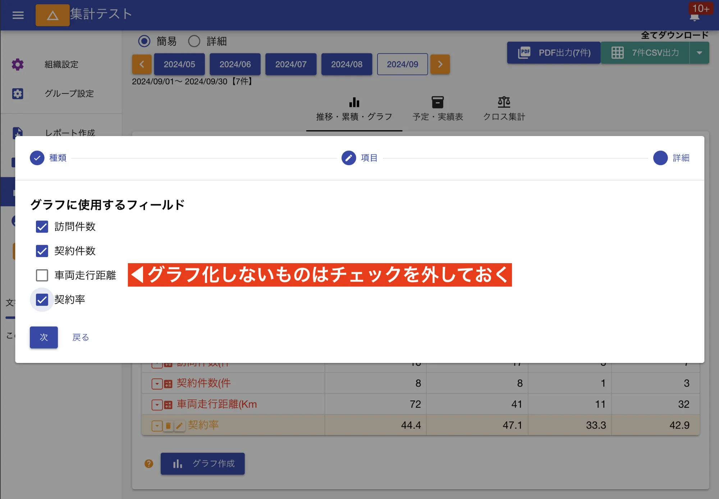Click the purple gear icon for 組織設定
Screen dimensions: 719x499
pyautogui.click(x=18, y=65)
